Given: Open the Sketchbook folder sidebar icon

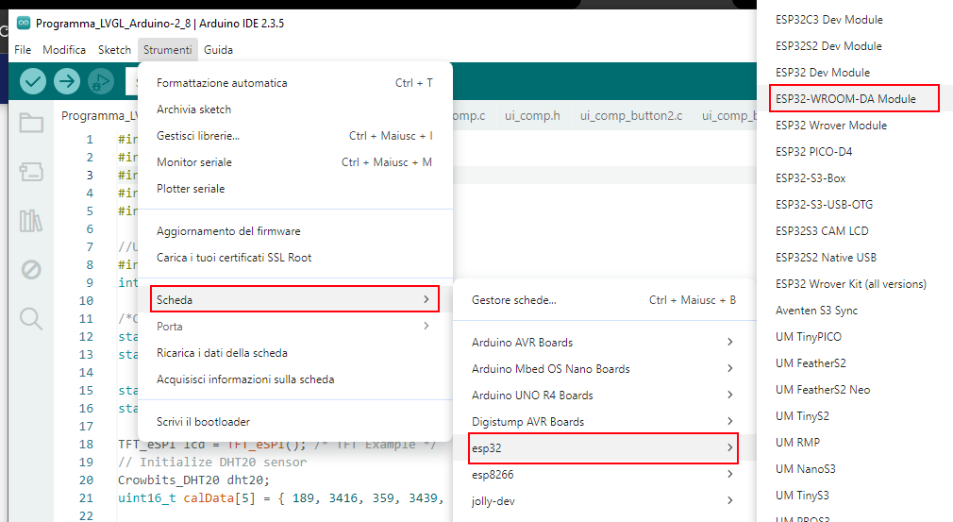Looking at the screenshot, I should pyautogui.click(x=31, y=123).
